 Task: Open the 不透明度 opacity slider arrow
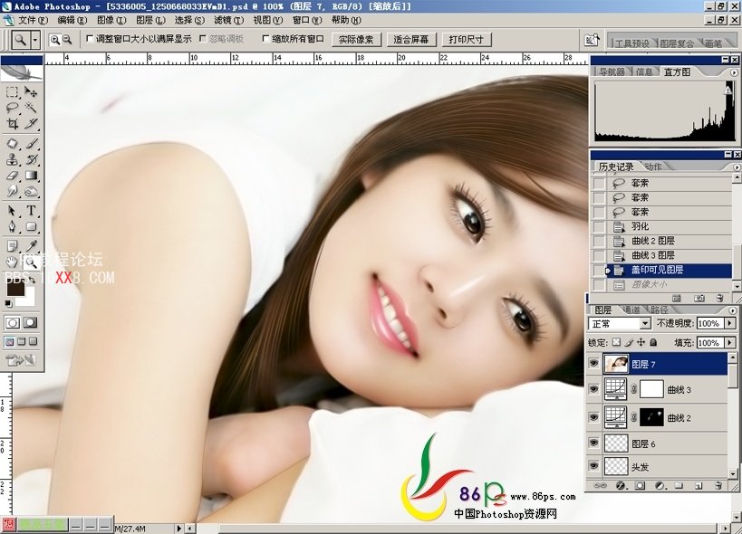pos(731,323)
